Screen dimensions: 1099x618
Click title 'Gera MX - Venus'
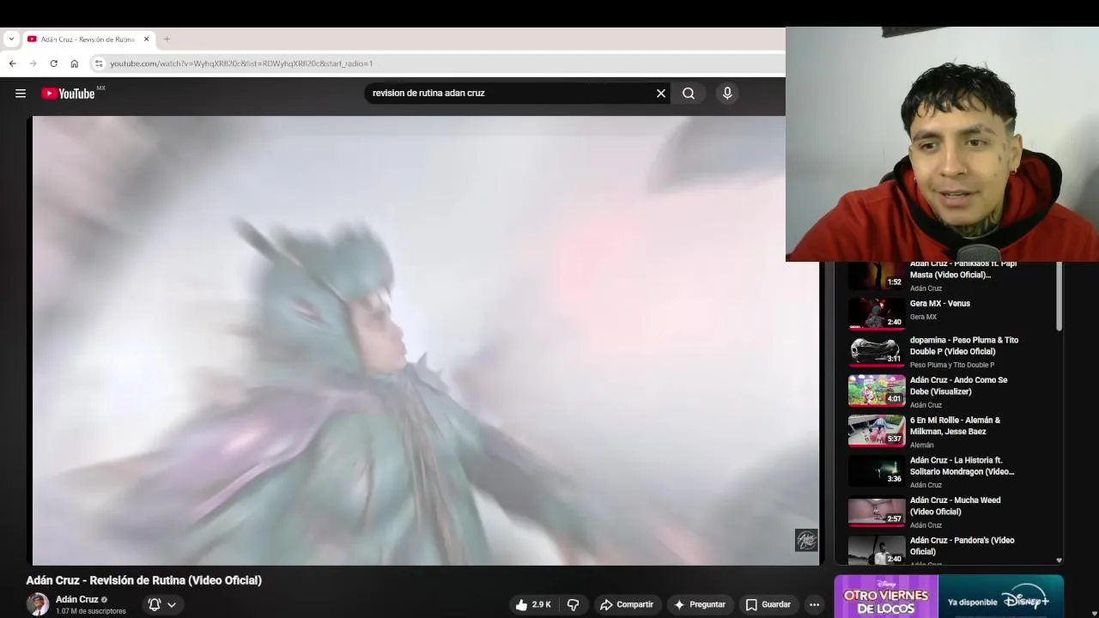[940, 304]
